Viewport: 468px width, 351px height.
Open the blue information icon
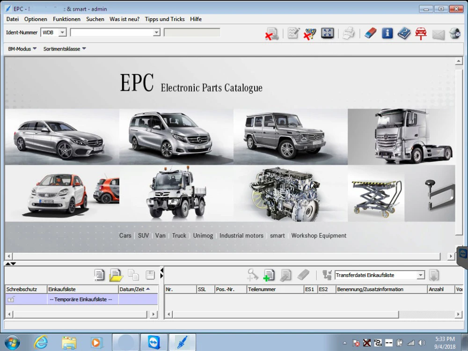(x=387, y=33)
